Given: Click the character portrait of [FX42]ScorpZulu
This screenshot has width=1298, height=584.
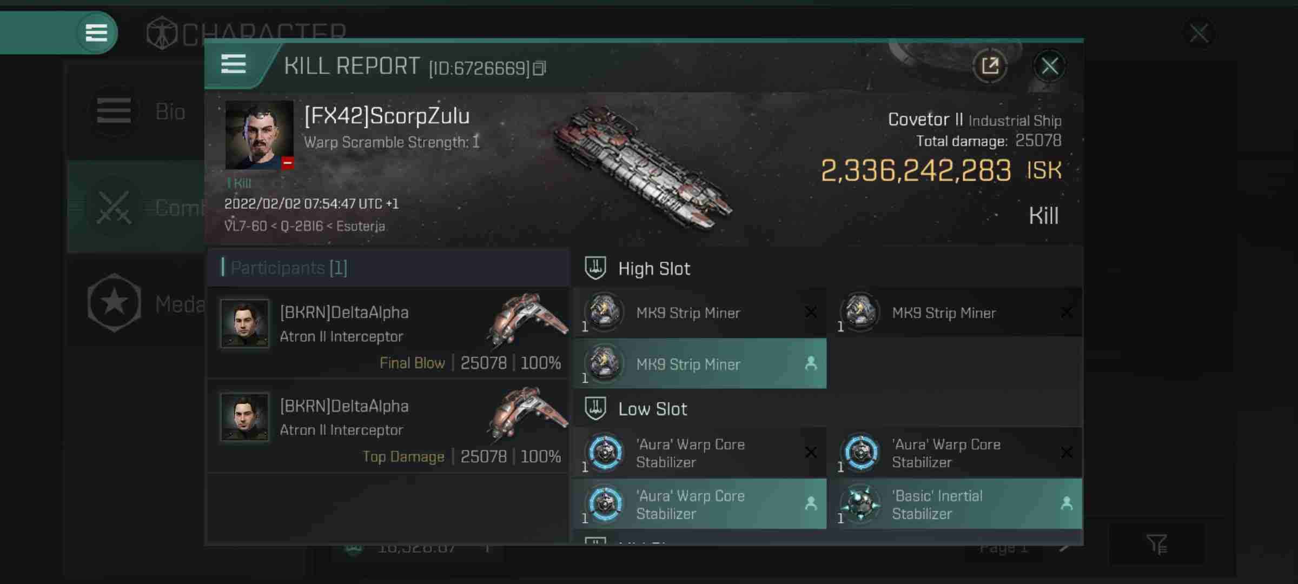Looking at the screenshot, I should tap(259, 134).
